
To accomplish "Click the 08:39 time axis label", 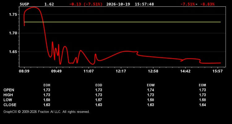I will click(x=24, y=71).
